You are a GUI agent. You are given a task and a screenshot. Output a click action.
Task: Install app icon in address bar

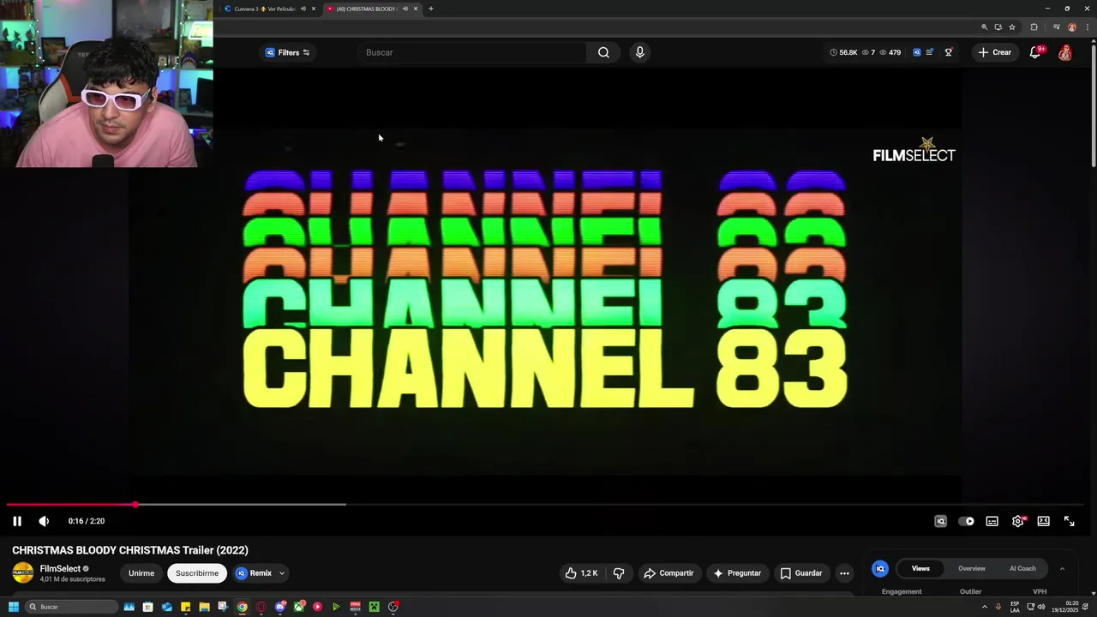pos(998,27)
